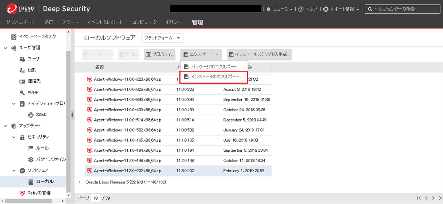
Task: Click the Properties button
Action: [x=159, y=54]
